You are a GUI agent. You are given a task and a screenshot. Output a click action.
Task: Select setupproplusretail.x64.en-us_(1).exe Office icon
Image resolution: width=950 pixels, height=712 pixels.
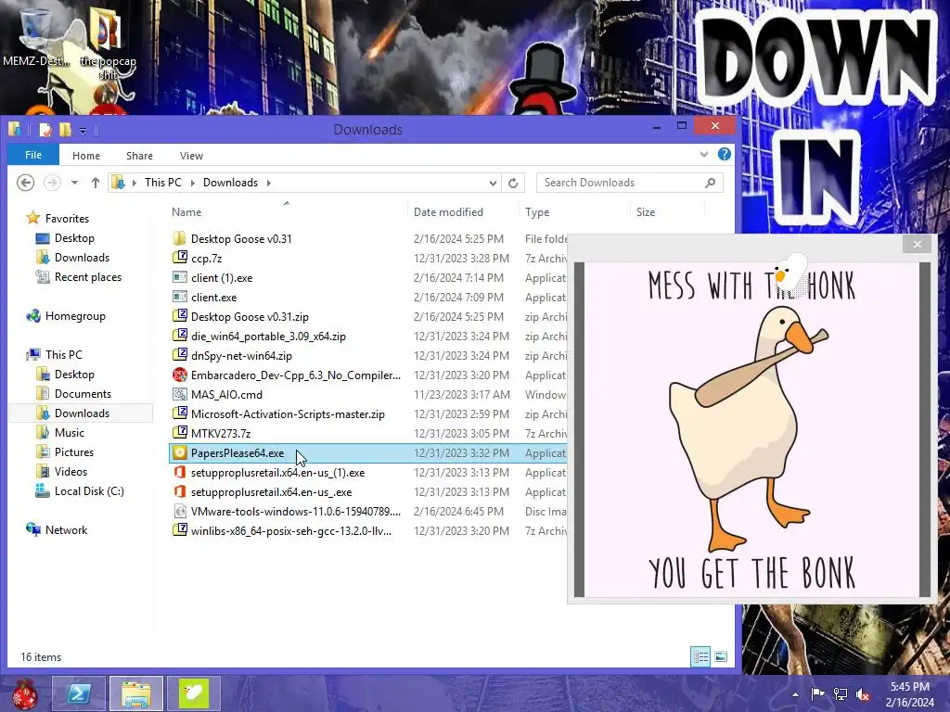coord(179,472)
